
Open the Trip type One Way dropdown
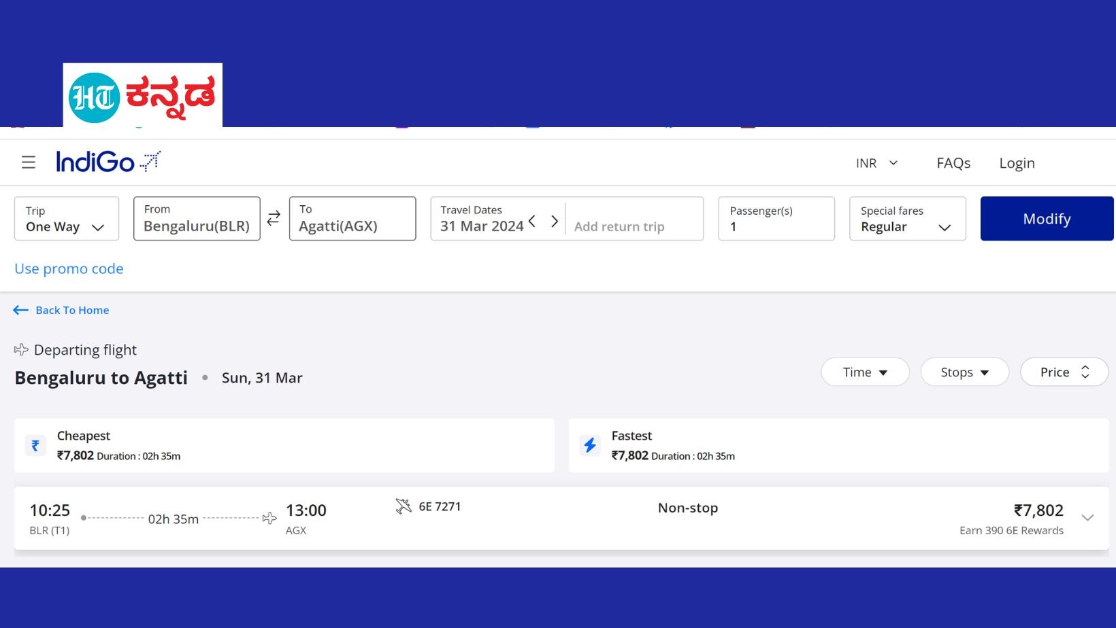67,219
